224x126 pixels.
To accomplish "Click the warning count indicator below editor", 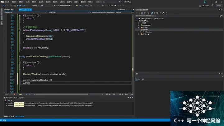I will [x=21, y=94].
